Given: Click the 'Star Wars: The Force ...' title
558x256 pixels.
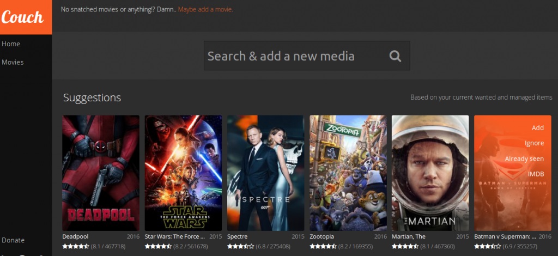Looking at the screenshot, I should pos(175,236).
